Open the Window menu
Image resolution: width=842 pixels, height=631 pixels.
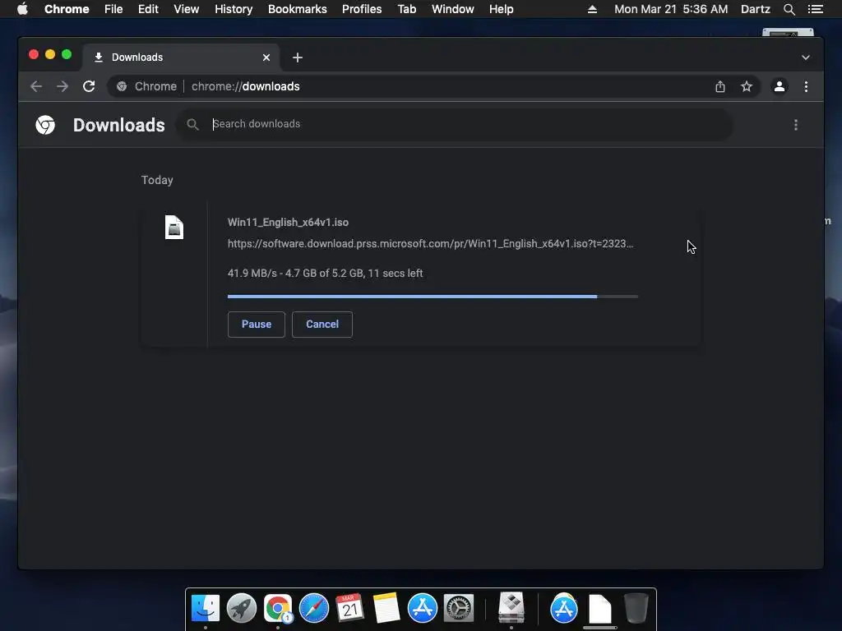point(453,9)
